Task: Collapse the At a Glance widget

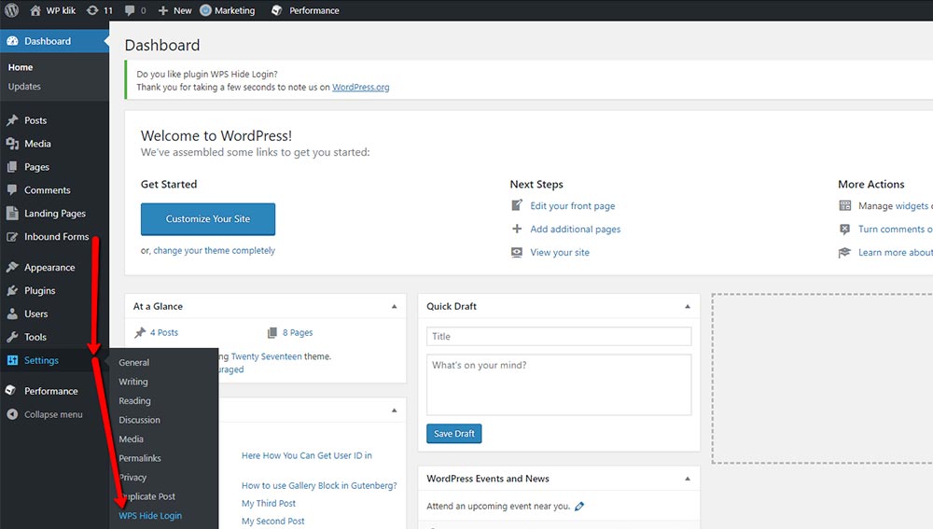Action: coord(394,306)
